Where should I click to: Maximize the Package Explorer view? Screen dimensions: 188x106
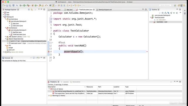[44, 9]
